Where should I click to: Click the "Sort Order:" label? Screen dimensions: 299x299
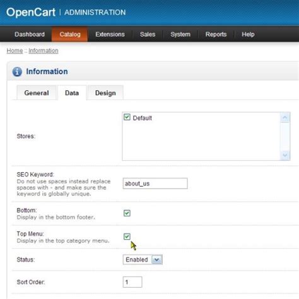click(x=31, y=282)
